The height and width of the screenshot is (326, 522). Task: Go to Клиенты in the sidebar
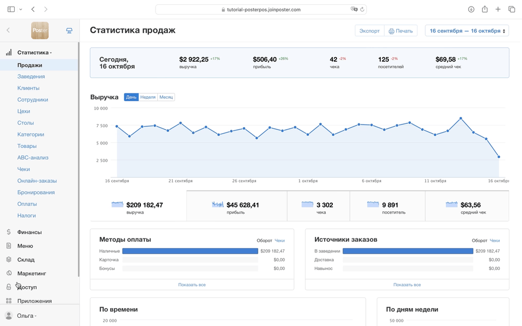(28, 88)
